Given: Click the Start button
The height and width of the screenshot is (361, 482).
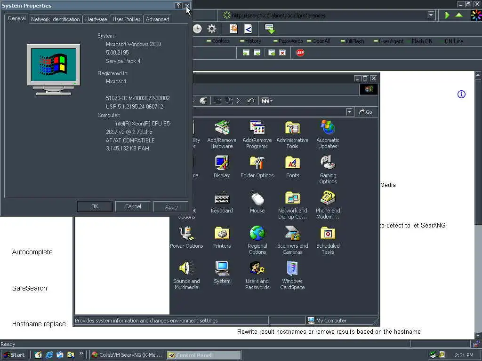Looking at the screenshot, I should 14,355.
